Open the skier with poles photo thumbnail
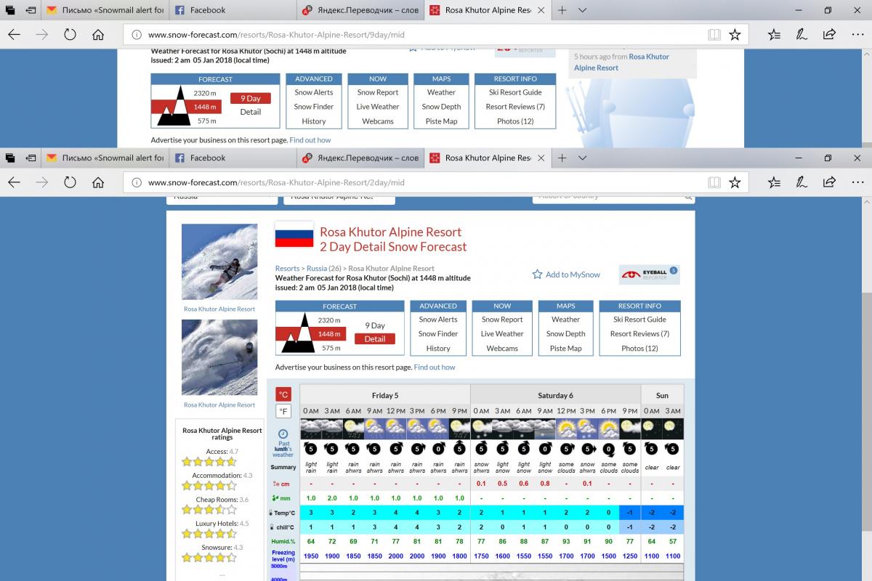Screen dimensions: 872x581 (x=219, y=357)
